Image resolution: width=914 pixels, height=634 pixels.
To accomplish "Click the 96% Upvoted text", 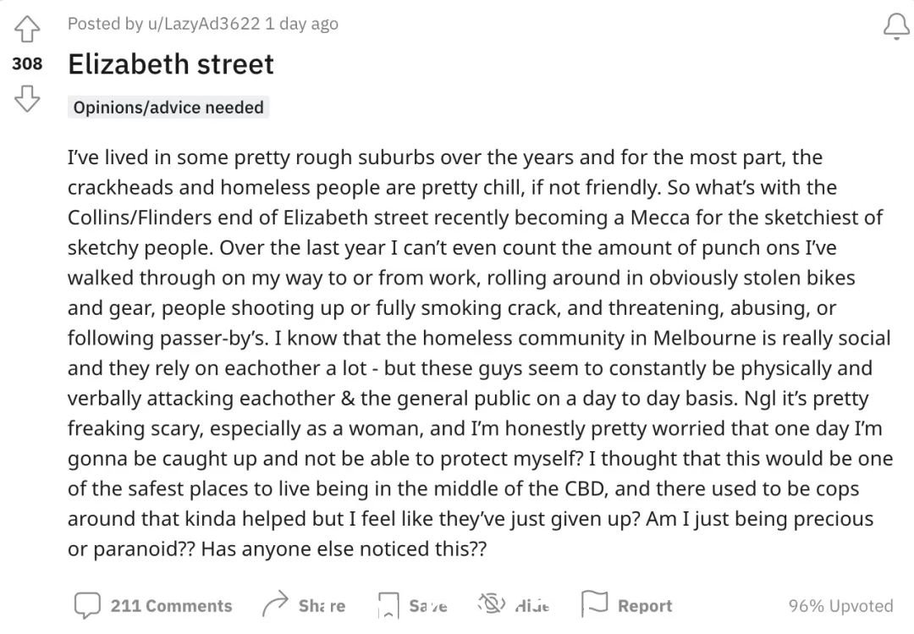I will 840,606.
